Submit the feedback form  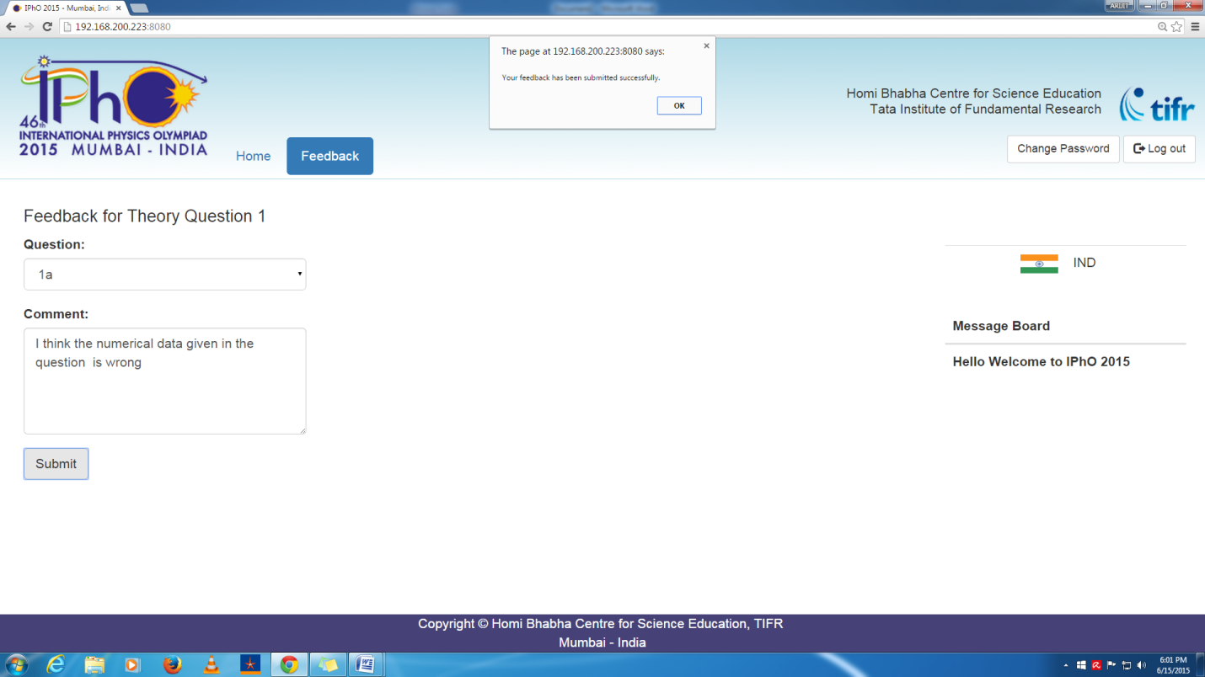click(56, 464)
